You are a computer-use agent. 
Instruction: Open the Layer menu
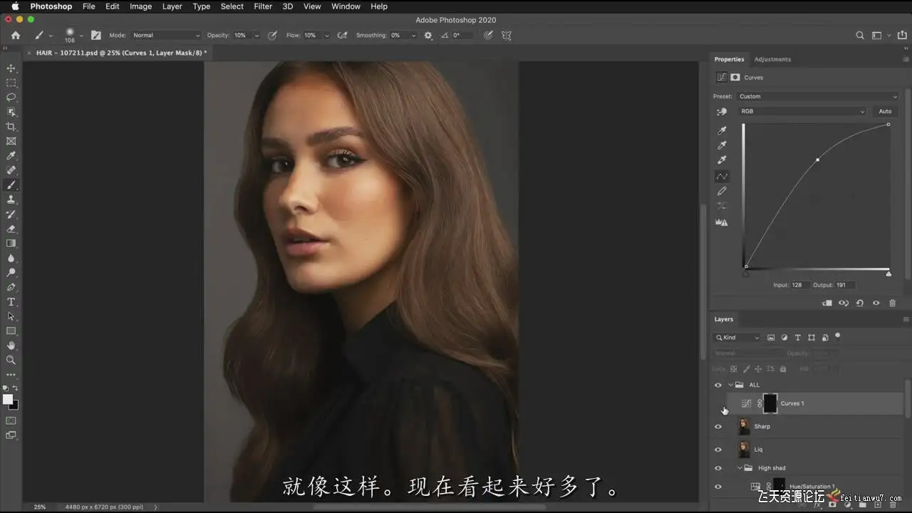(172, 6)
